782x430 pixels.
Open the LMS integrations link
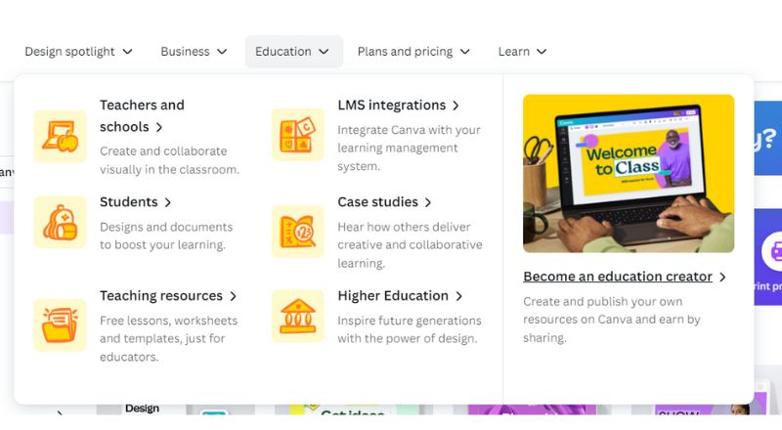point(392,106)
